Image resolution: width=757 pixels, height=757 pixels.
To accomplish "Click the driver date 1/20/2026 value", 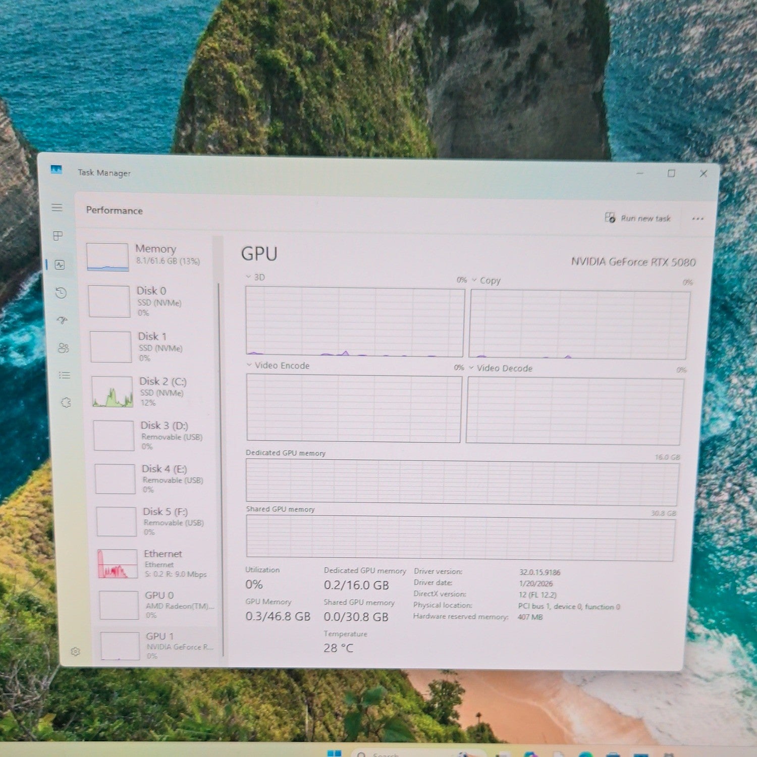I will 535,583.
